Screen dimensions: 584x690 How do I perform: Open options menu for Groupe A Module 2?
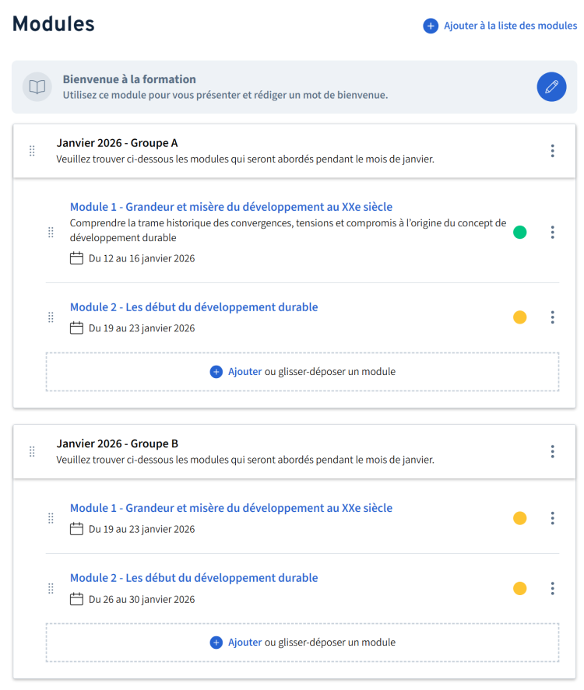552,317
